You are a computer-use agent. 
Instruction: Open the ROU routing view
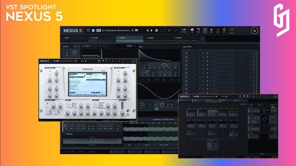tap(198, 31)
